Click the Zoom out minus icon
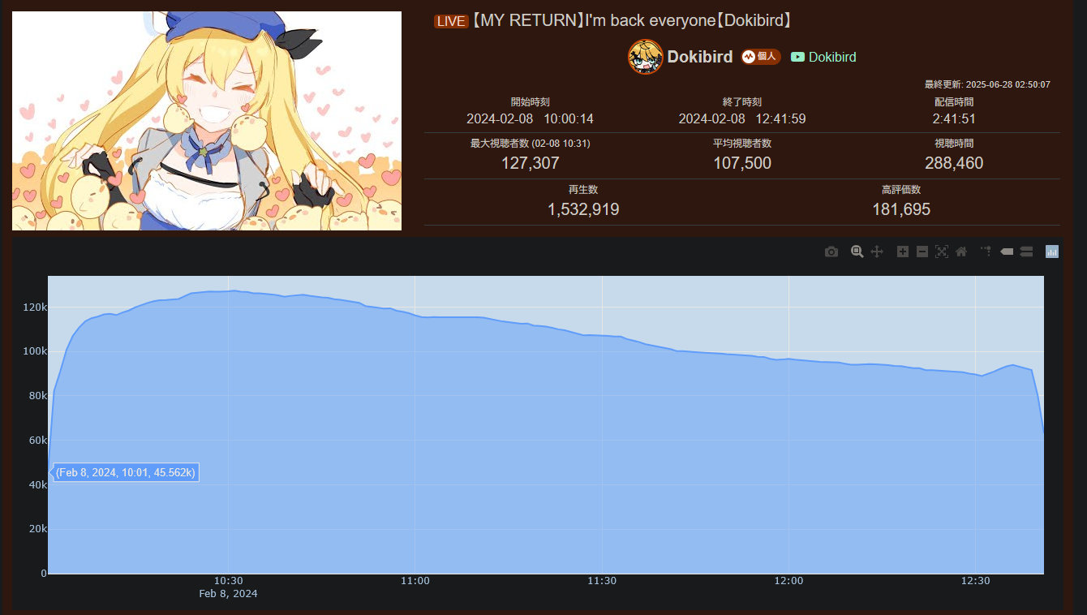The width and height of the screenshot is (1087, 615). 922,252
